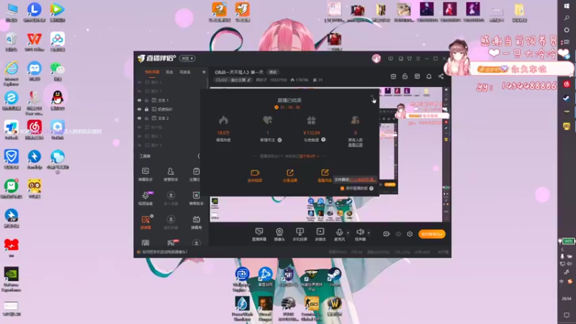Click the info icon beside 新增关注
Screen dimensions: 576x324
279,140
